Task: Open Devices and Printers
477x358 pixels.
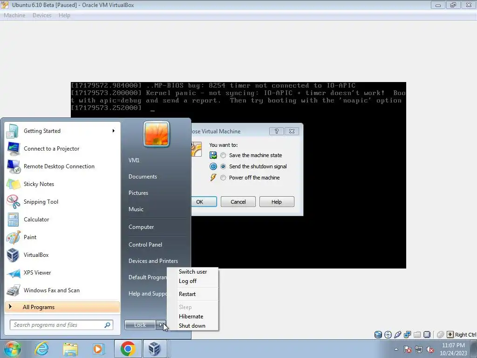Action: [153, 261]
